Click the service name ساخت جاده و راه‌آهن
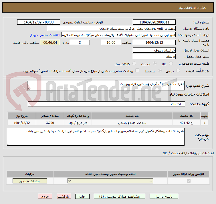This screenshot has height=204, width=216. pos(132,123)
